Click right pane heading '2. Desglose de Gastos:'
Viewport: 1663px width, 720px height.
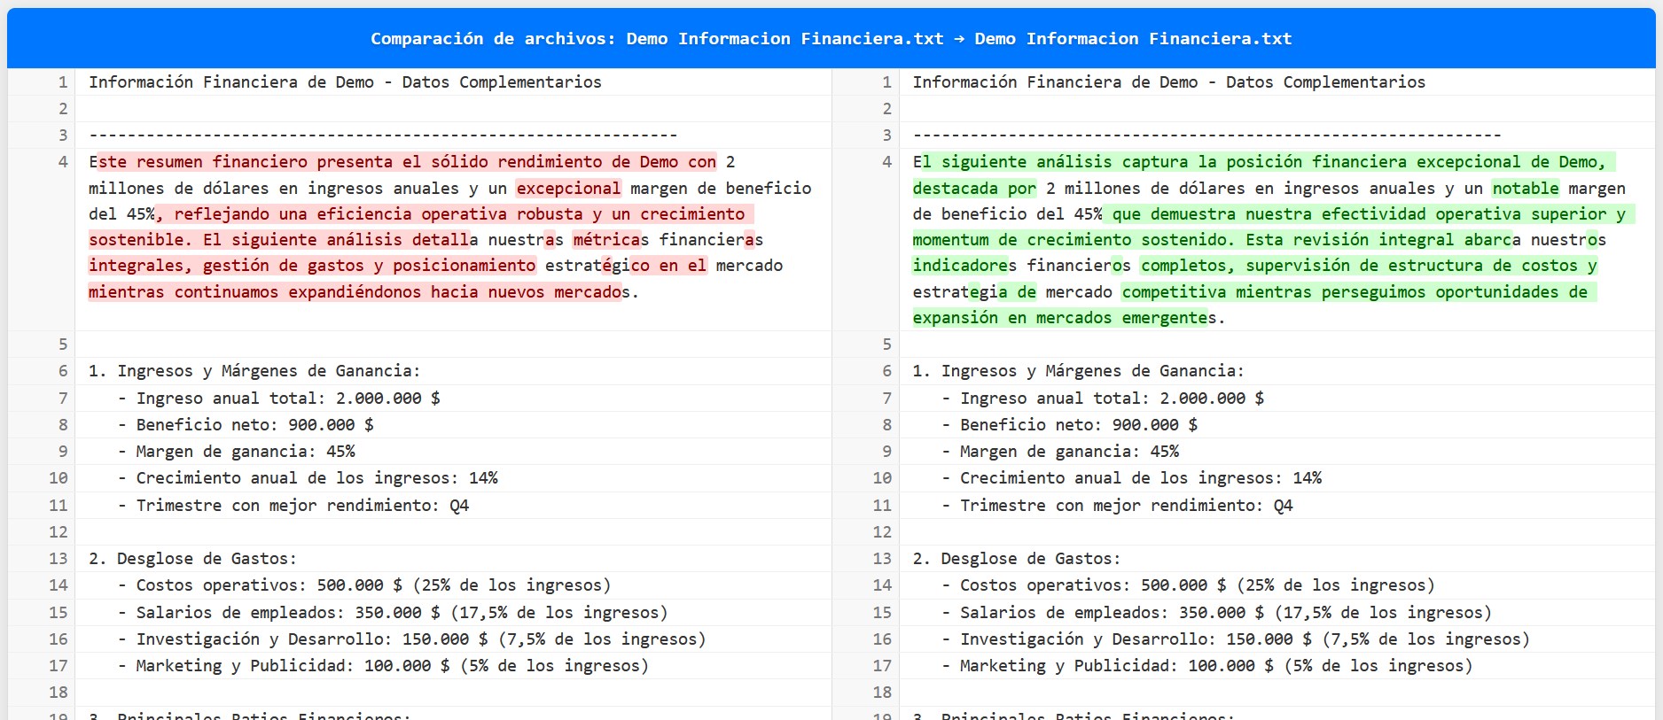click(1017, 558)
